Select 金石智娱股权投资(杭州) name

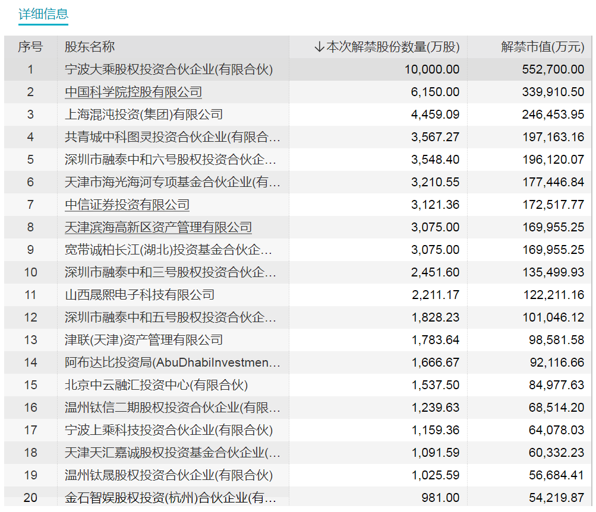(x=171, y=498)
